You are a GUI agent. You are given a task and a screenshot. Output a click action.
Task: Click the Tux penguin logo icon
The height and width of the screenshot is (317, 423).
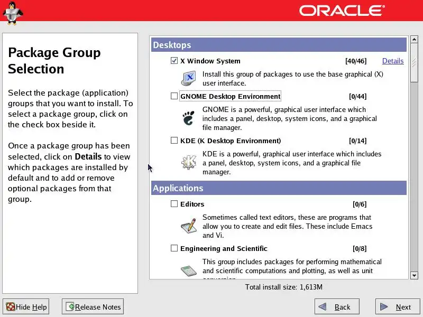click(12, 13)
